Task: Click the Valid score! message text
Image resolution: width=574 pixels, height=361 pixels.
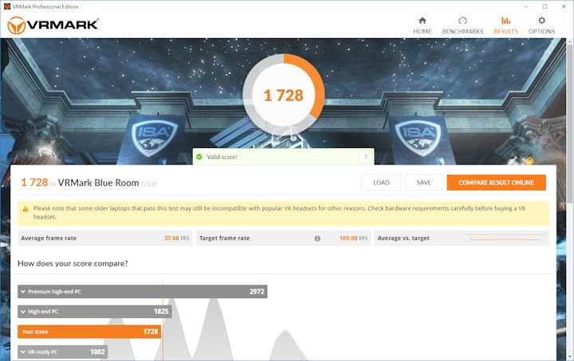Action: 222,157
